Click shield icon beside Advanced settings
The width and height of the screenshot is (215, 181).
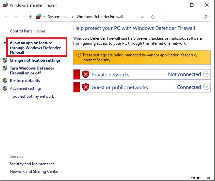pyautogui.click(x=5, y=89)
